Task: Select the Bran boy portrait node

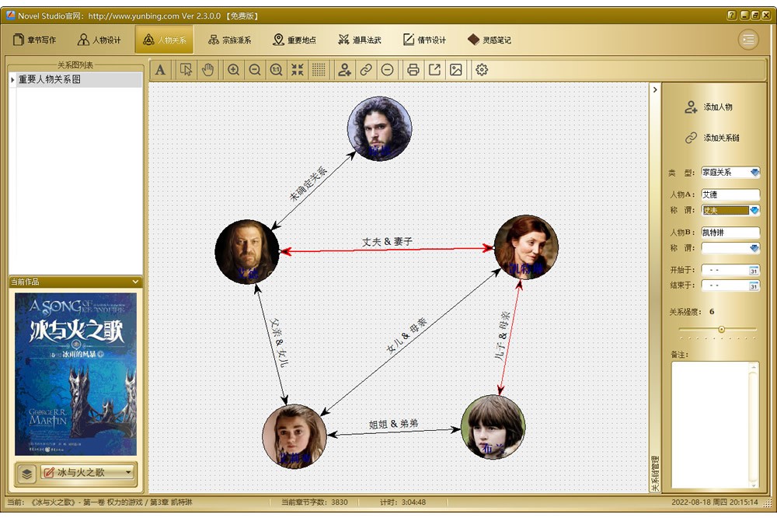Action: point(493,427)
